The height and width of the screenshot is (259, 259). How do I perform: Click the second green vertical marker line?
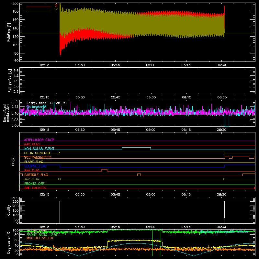(160, 243)
